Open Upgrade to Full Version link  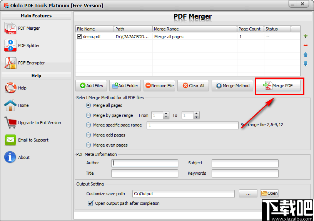coord(40,123)
